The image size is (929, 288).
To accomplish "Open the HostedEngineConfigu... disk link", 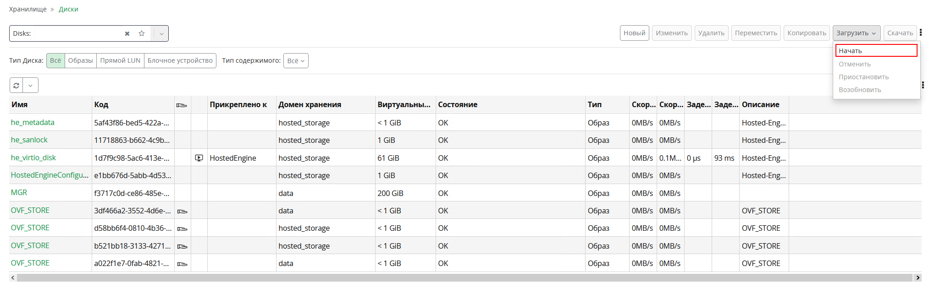I will (50, 175).
